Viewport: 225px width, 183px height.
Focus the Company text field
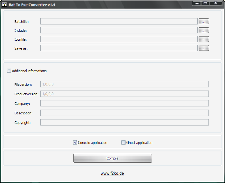point(125,103)
